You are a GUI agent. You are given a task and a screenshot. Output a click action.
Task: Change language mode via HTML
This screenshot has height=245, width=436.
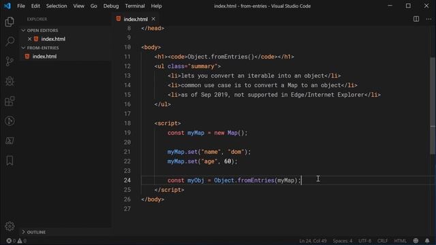pyautogui.click(x=400, y=241)
